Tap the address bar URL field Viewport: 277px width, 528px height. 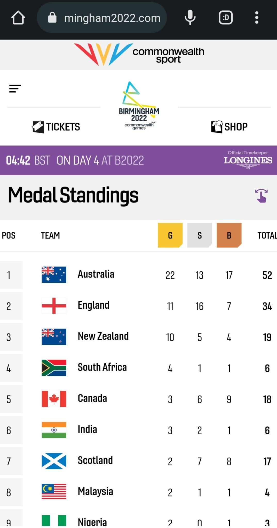(x=112, y=18)
